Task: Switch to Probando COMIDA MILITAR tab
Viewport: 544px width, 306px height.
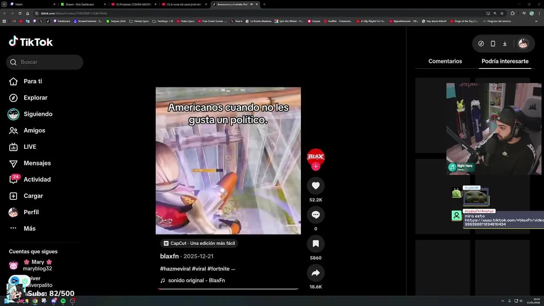Action: [x=133, y=4]
